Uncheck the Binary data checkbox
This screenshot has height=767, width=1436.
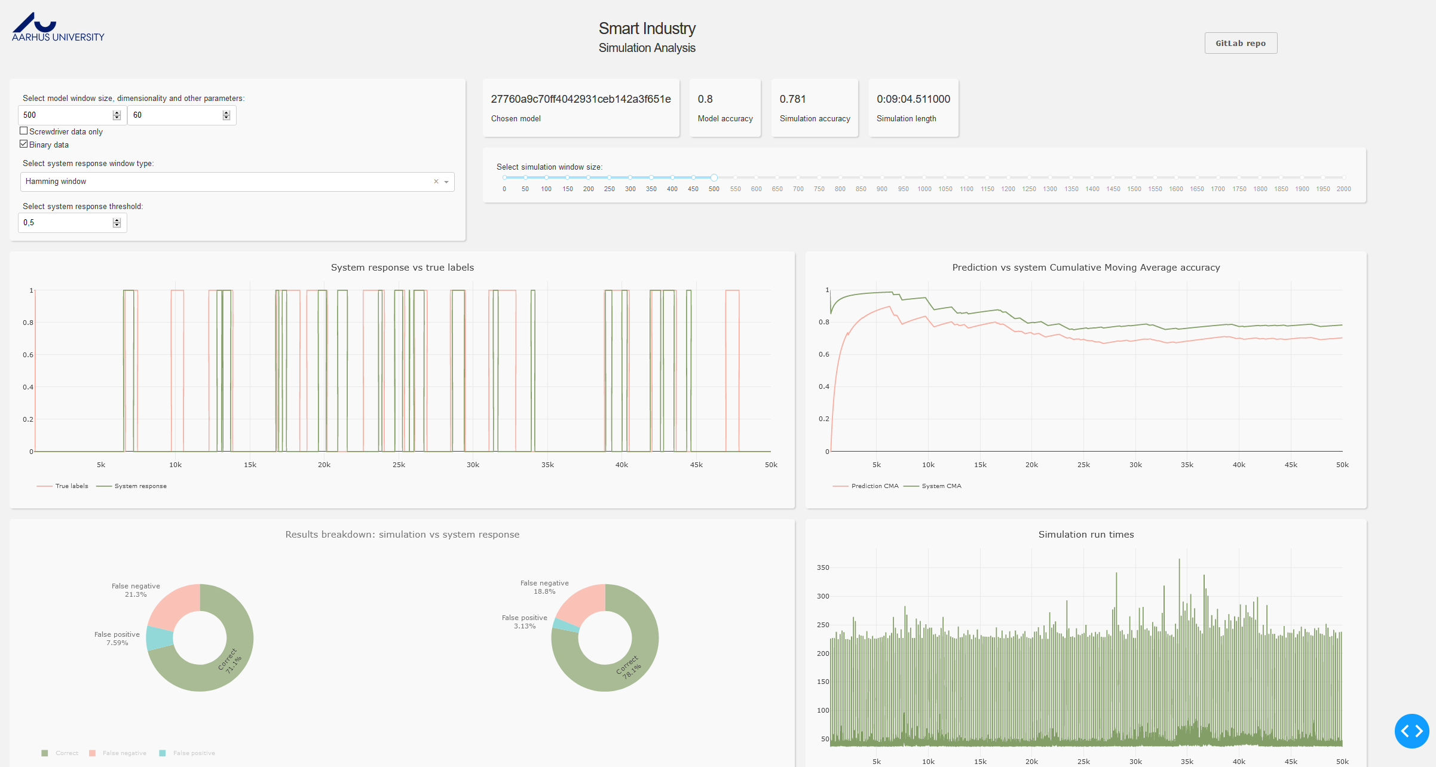(24, 144)
